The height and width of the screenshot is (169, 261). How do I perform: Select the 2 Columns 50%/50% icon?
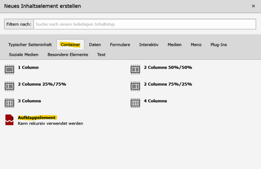click(135, 69)
